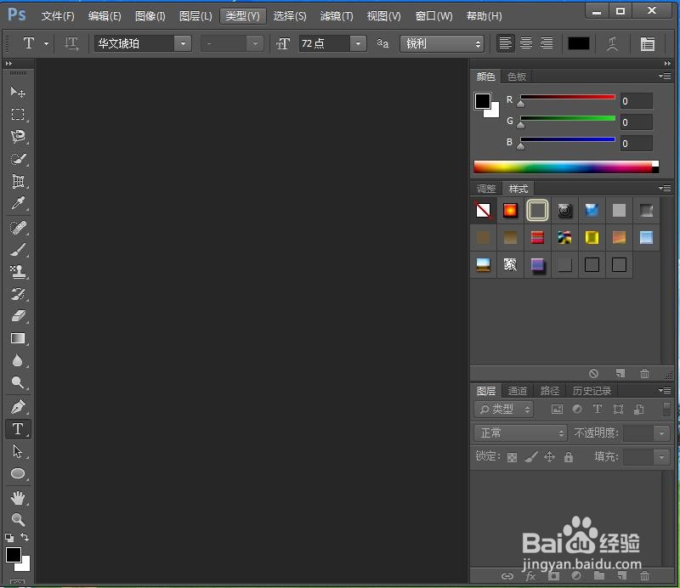Toggle adjustment layer filter
680x588 pixels.
pyautogui.click(x=577, y=409)
